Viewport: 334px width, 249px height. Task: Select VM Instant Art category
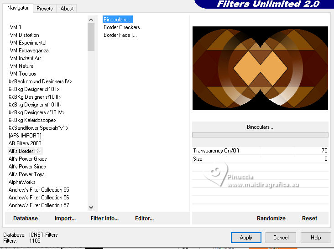tap(25, 58)
